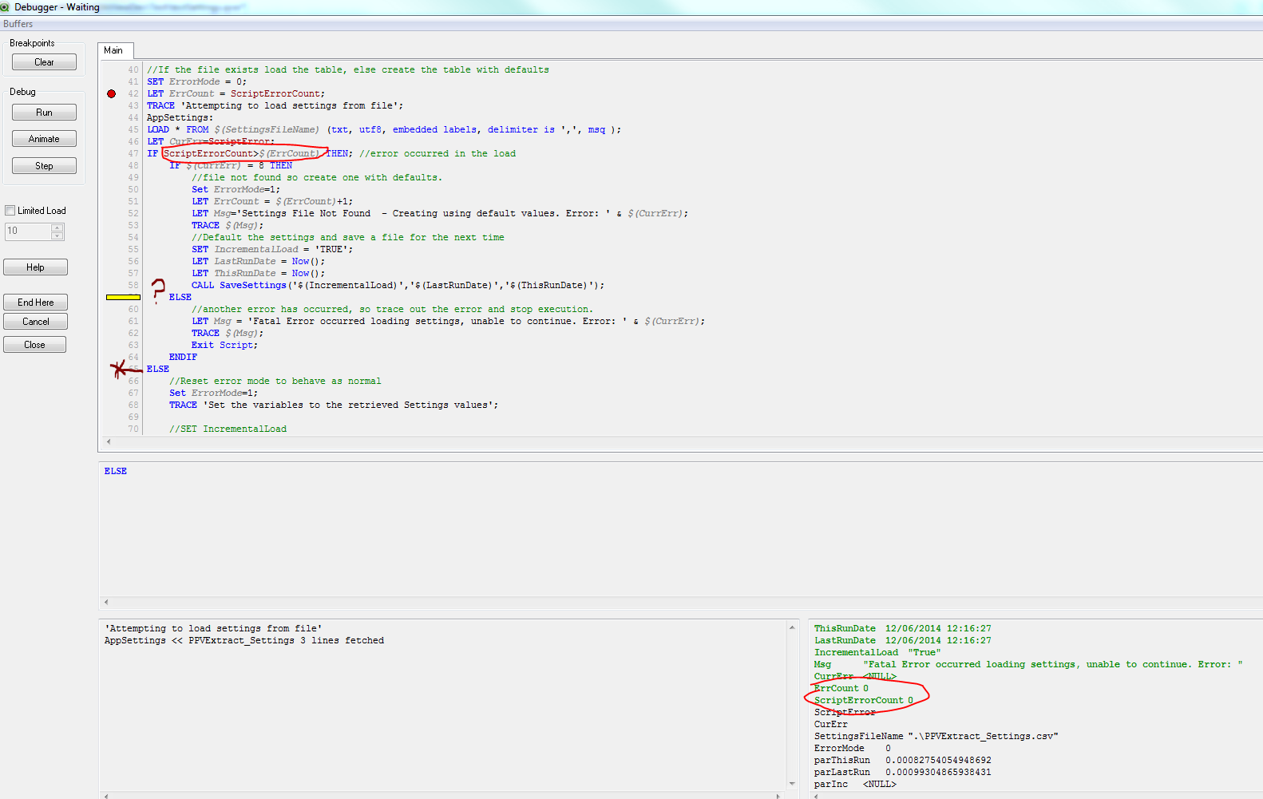Remove the breakpoint dot on line 42
The width and height of the screenshot is (1263, 799).
coord(111,93)
